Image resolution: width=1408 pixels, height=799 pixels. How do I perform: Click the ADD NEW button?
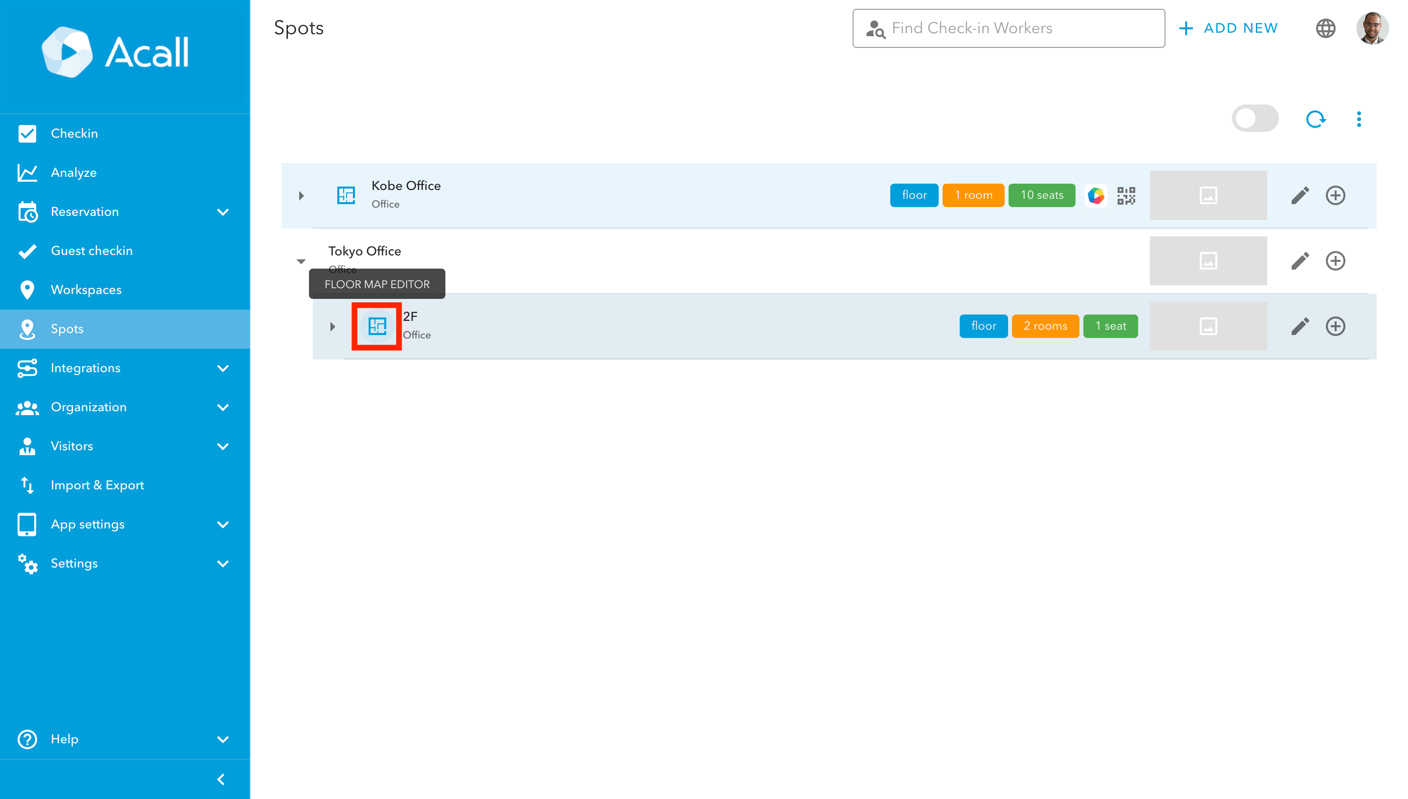pos(1229,28)
